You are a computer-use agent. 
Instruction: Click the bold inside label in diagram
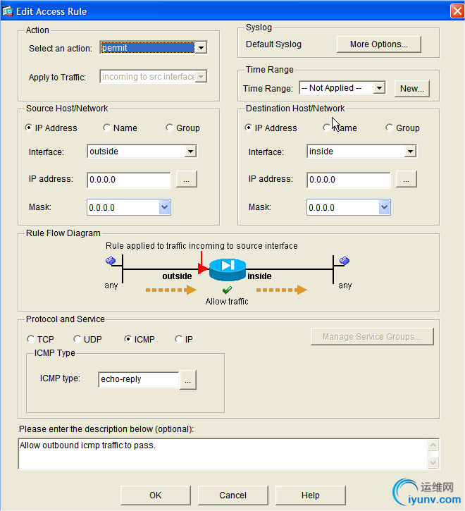coord(259,276)
